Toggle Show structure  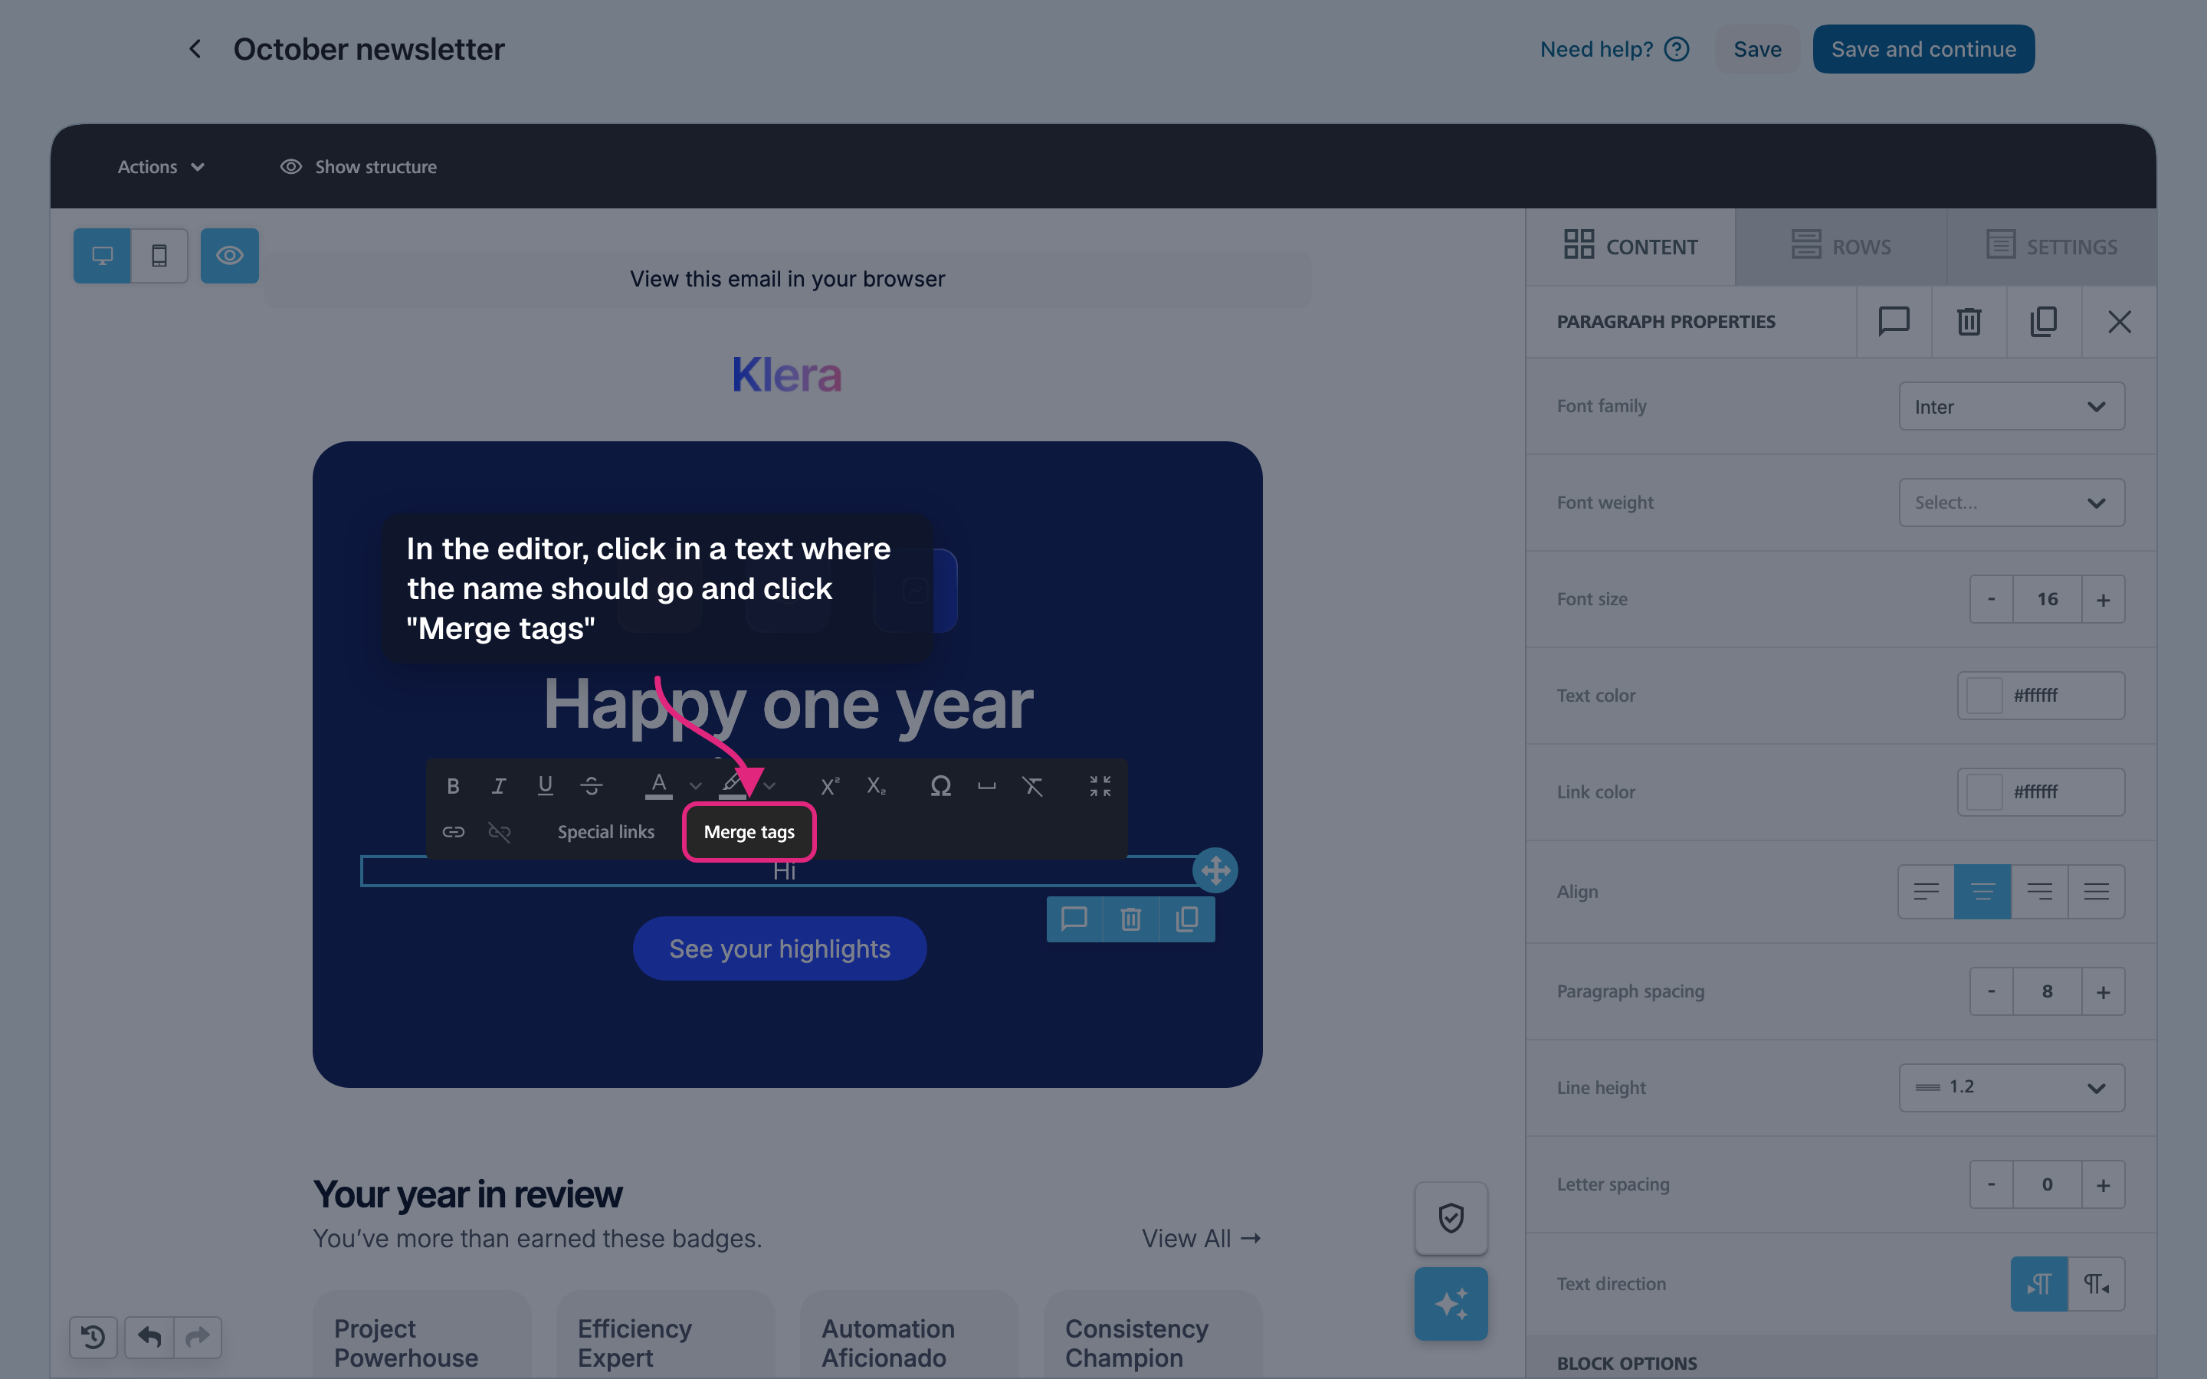click(359, 167)
